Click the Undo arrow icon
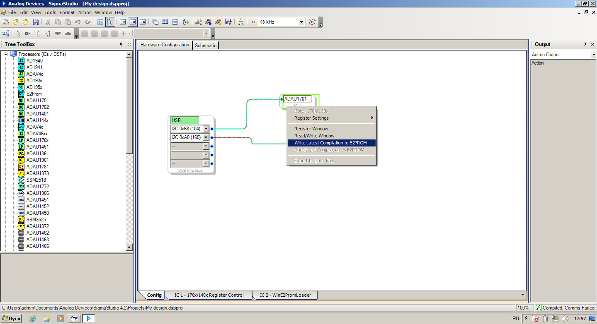Screen dimensions: 597x324 pos(78,22)
